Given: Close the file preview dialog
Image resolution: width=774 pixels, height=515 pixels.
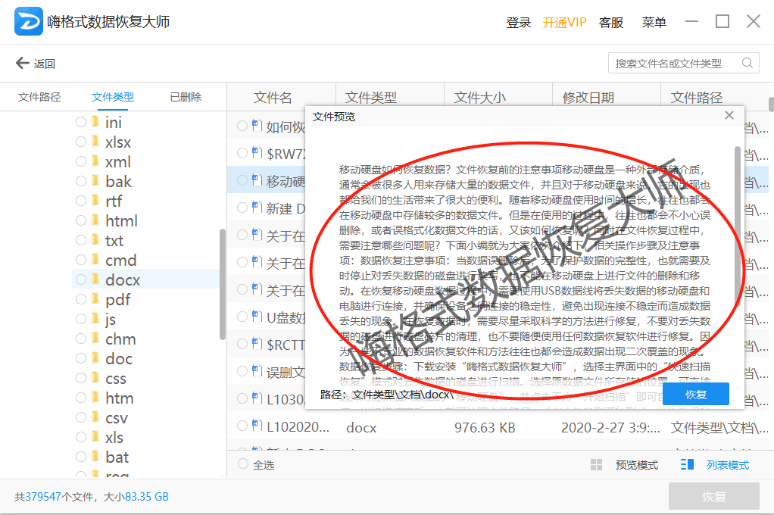Looking at the screenshot, I should tap(729, 116).
